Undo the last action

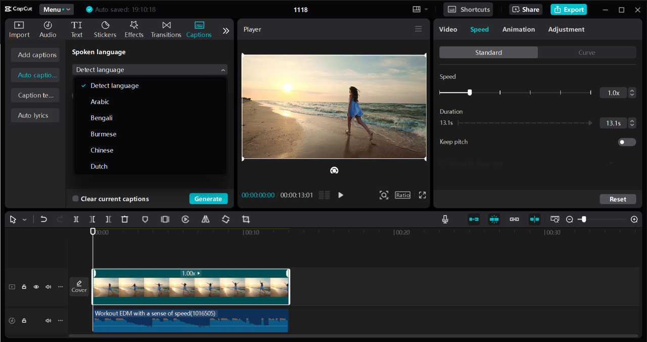point(43,219)
